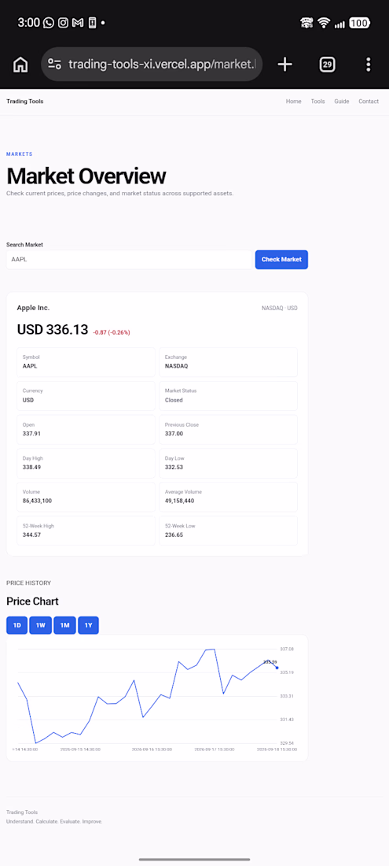Open the browser three-dot menu
This screenshot has width=389, height=866.
pyautogui.click(x=369, y=65)
